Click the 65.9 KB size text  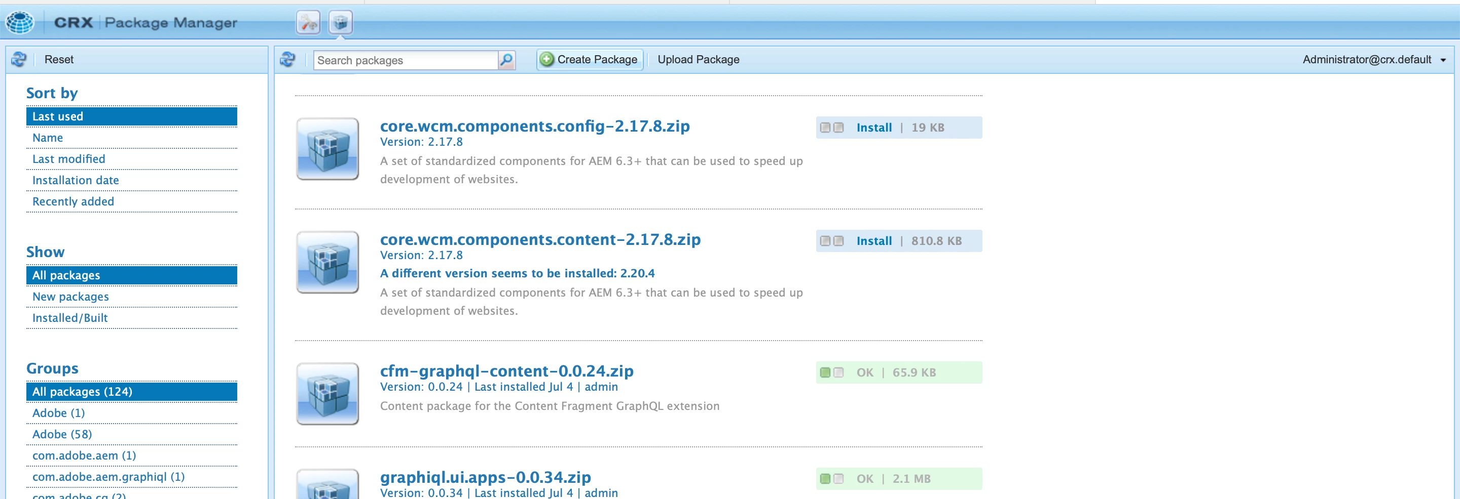(x=914, y=373)
